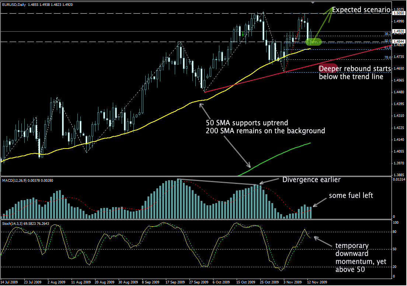Click the gray arrow pointing to Divergence earlier
Screen dimensions: 407x286
coord(270,181)
